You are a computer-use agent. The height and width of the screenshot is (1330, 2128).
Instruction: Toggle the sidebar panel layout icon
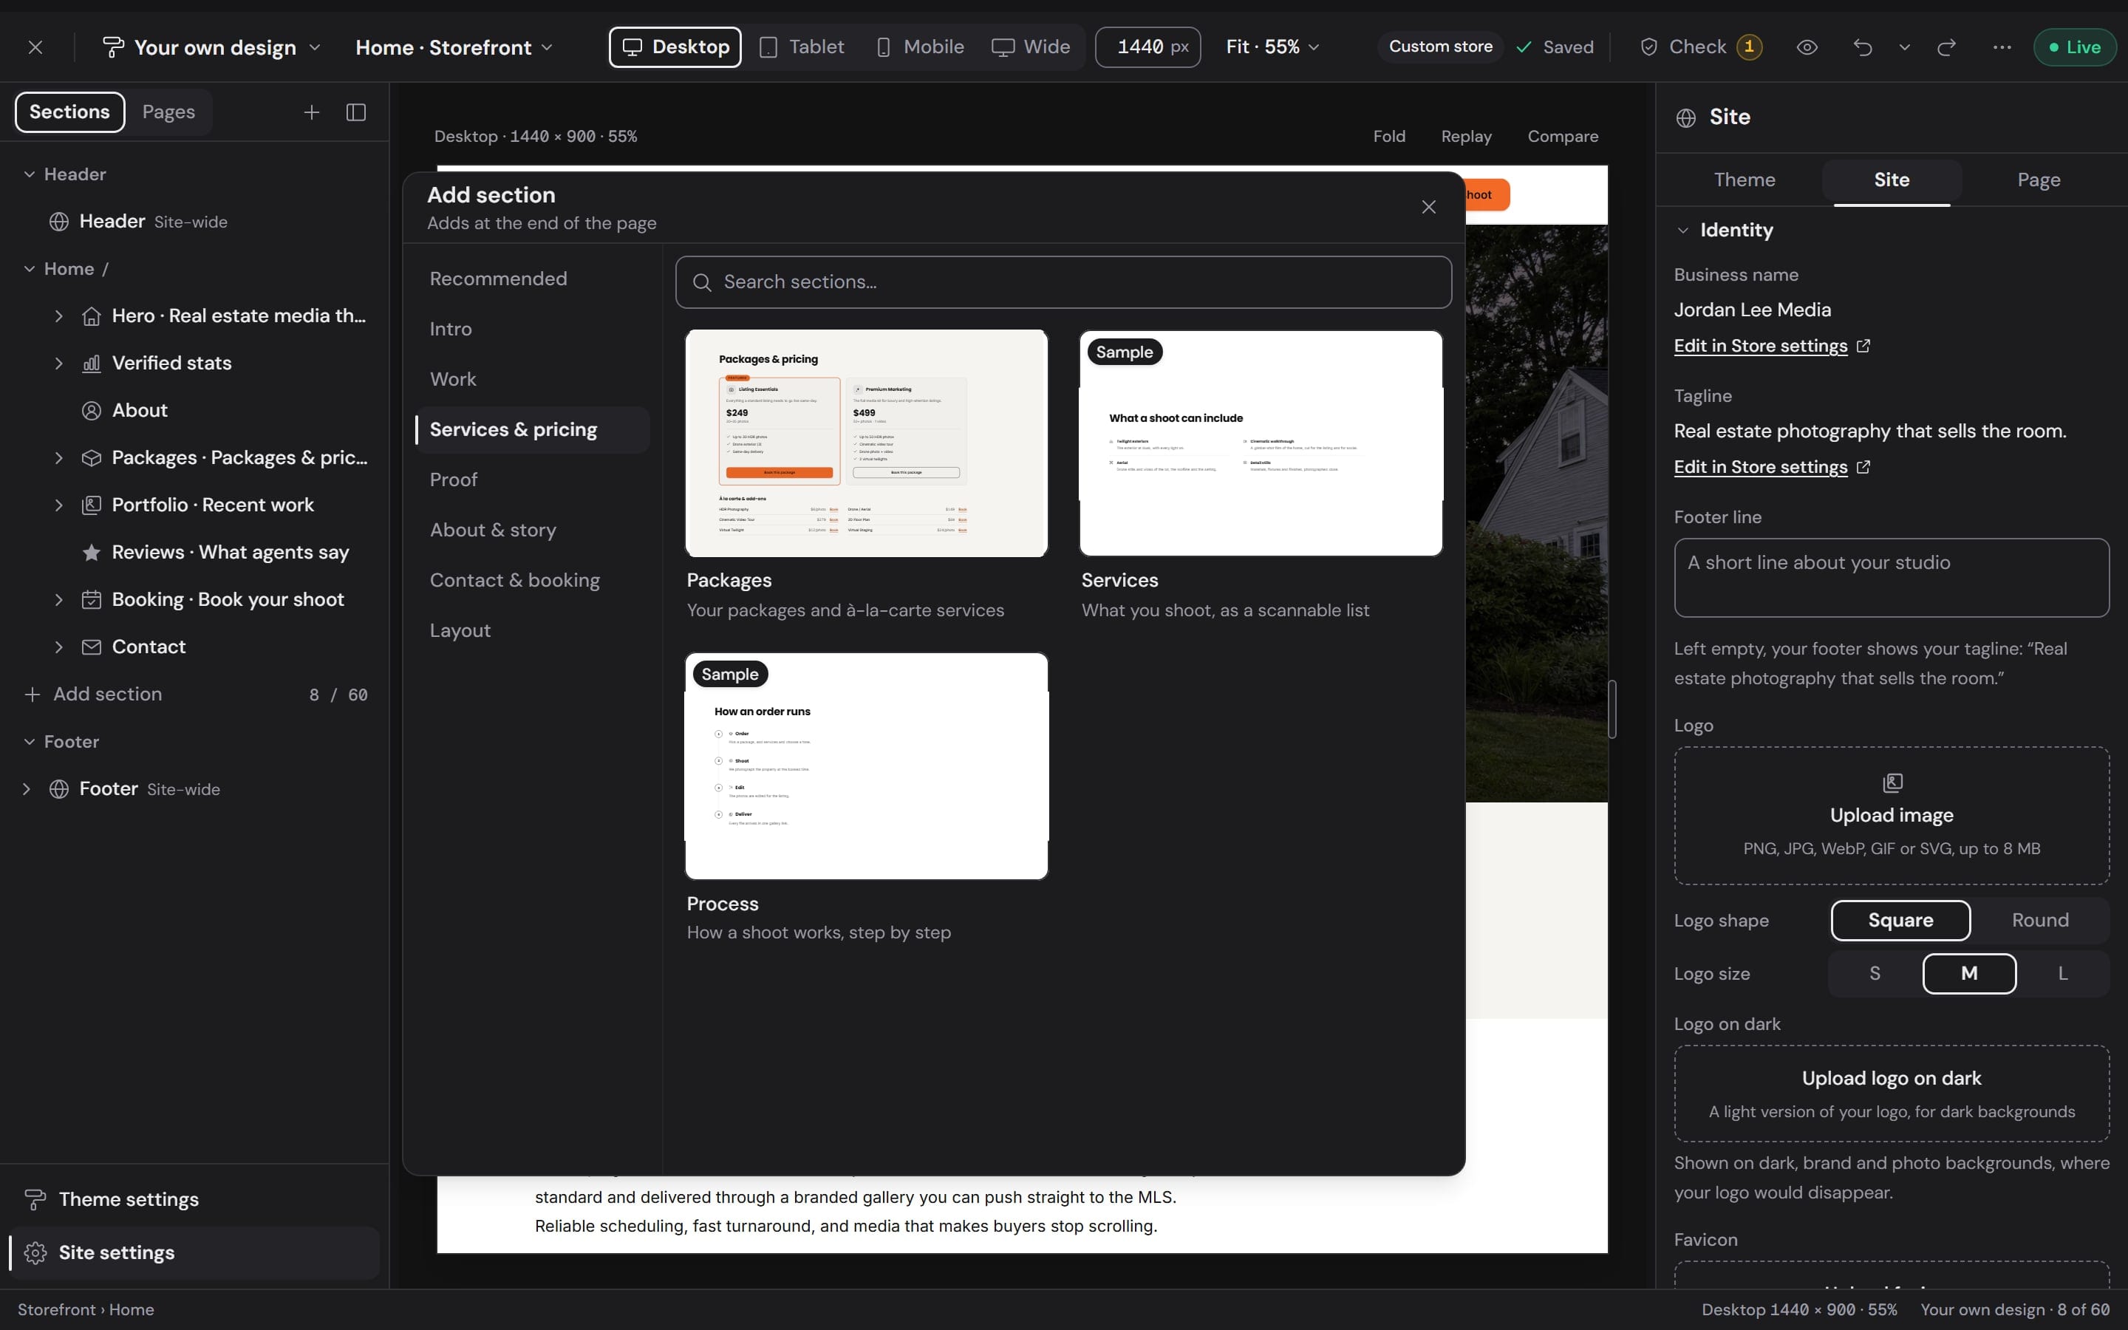coord(356,112)
